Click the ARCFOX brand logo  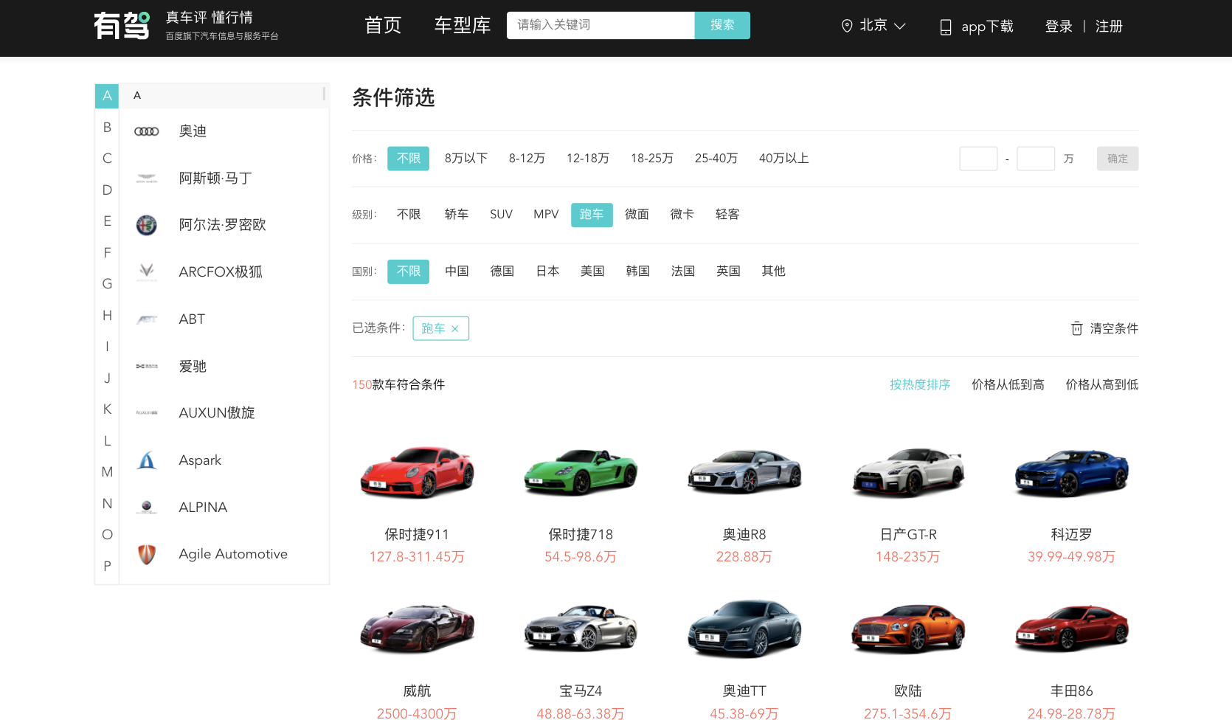click(147, 272)
